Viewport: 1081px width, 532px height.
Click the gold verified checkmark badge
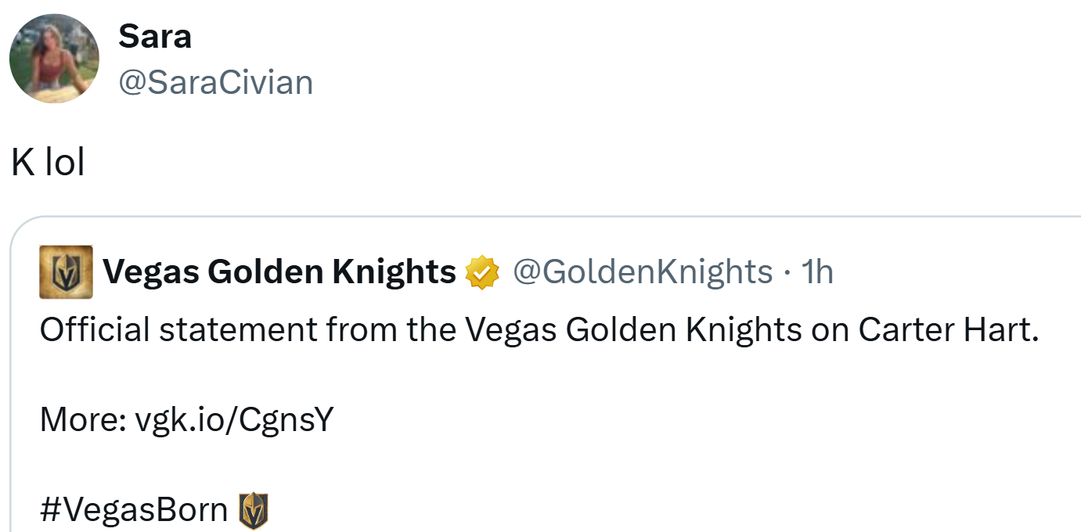pos(482,272)
